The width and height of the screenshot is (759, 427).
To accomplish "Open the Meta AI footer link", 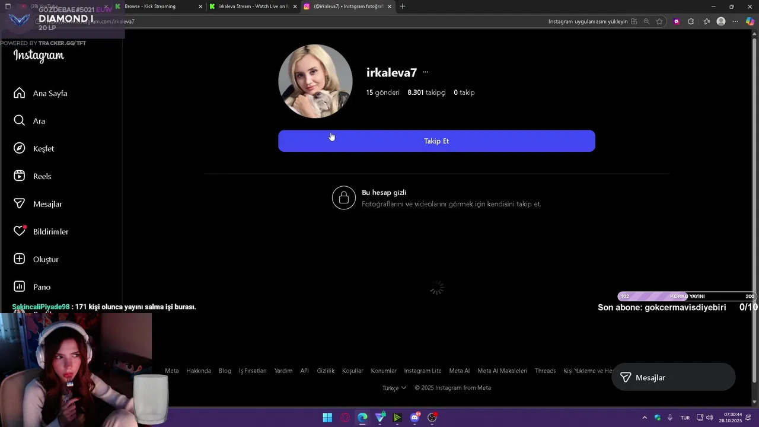I will 460,371.
